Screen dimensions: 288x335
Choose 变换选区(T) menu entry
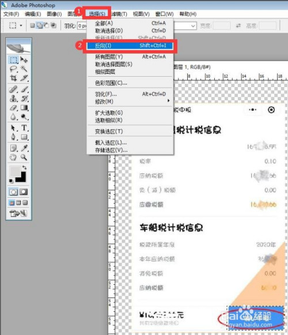130,131
